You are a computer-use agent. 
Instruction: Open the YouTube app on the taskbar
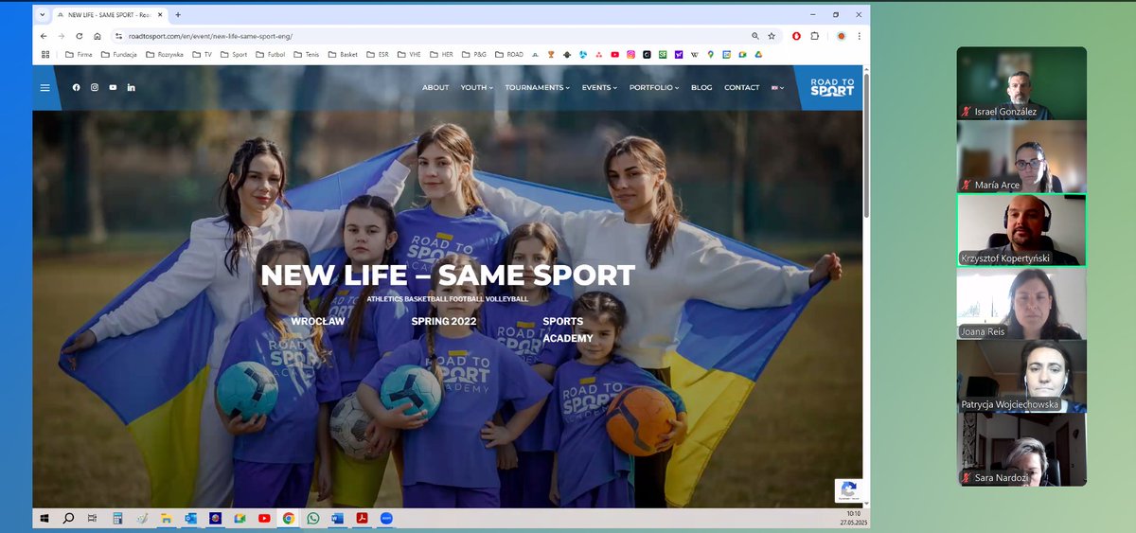tap(264, 518)
